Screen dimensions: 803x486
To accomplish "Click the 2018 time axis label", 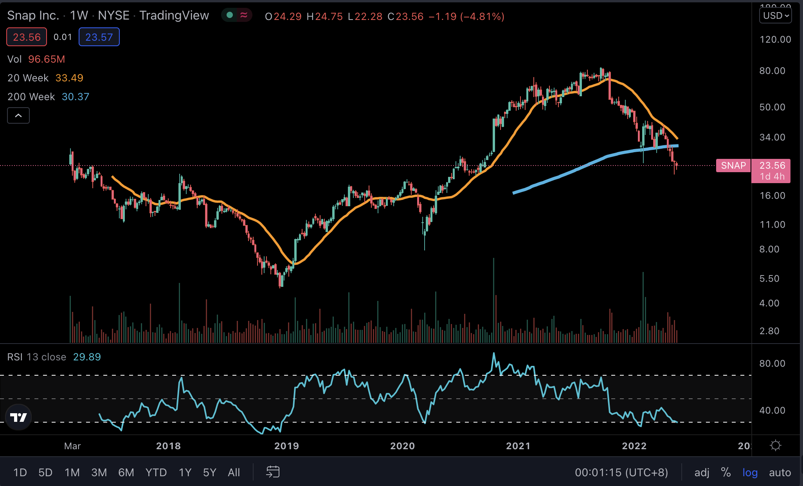I will pos(168,446).
